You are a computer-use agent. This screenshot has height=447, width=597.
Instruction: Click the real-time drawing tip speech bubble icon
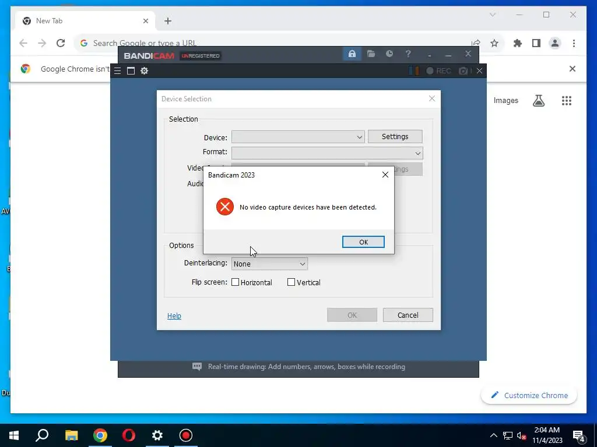(x=197, y=367)
